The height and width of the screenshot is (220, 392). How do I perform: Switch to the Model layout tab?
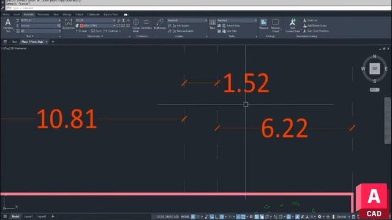point(15,216)
